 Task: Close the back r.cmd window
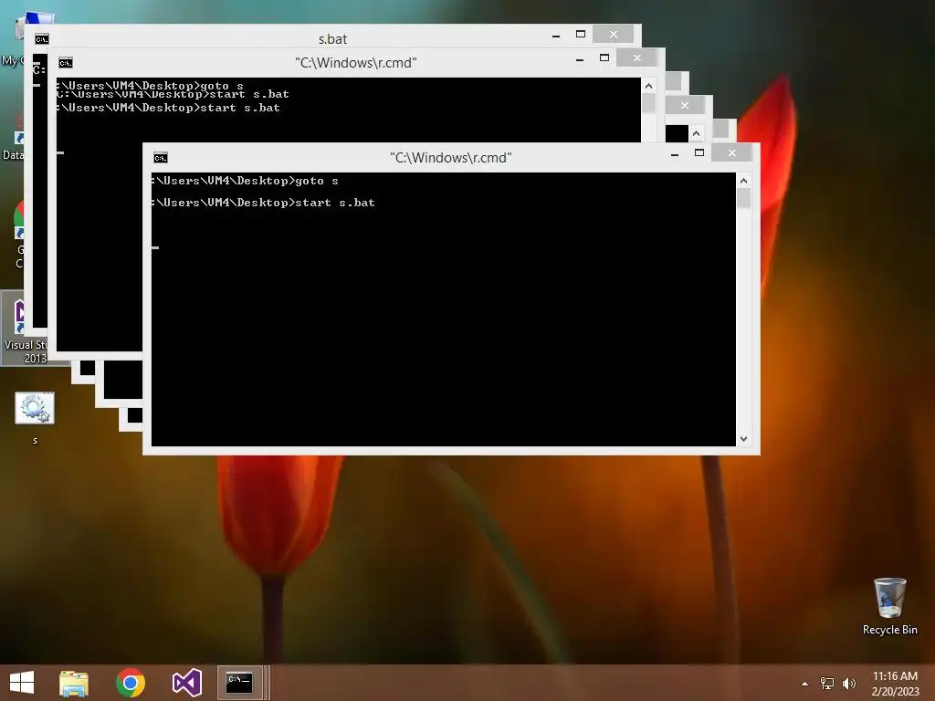pyautogui.click(x=636, y=58)
